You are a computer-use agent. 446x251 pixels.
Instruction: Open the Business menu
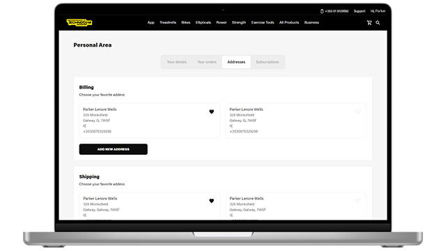[312, 22]
